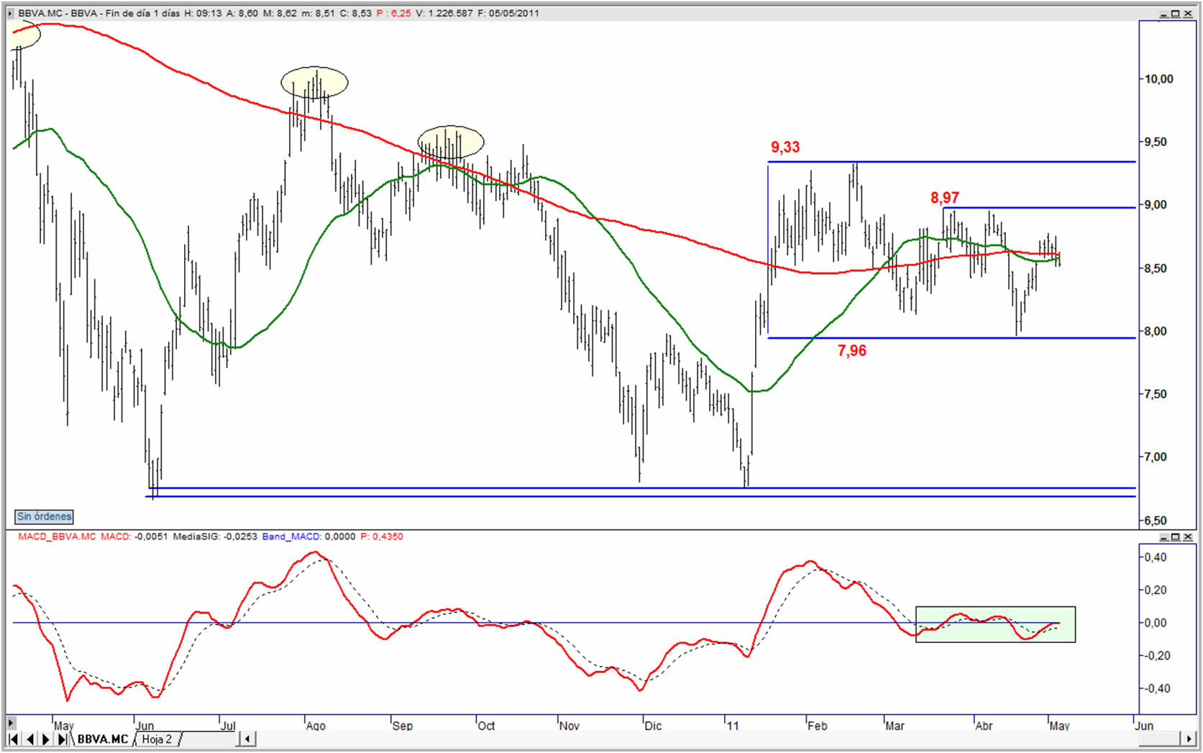Click the Abr month label

coord(984,726)
